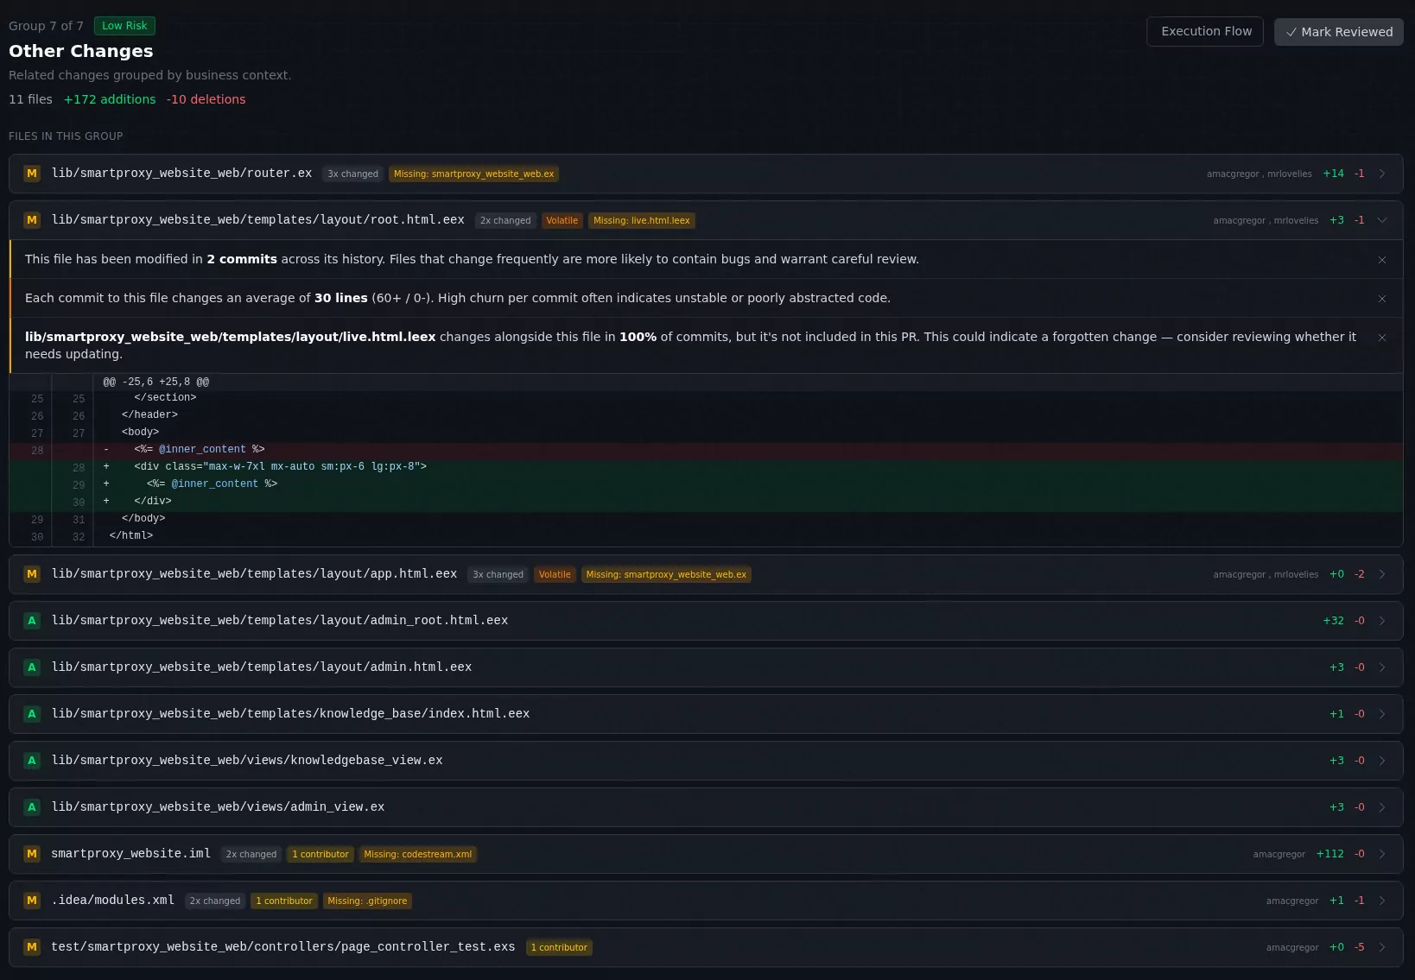1415x980 pixels.
Task: Expand details for smartproxy_website.iml
Action: click(x=1382, y=853)
